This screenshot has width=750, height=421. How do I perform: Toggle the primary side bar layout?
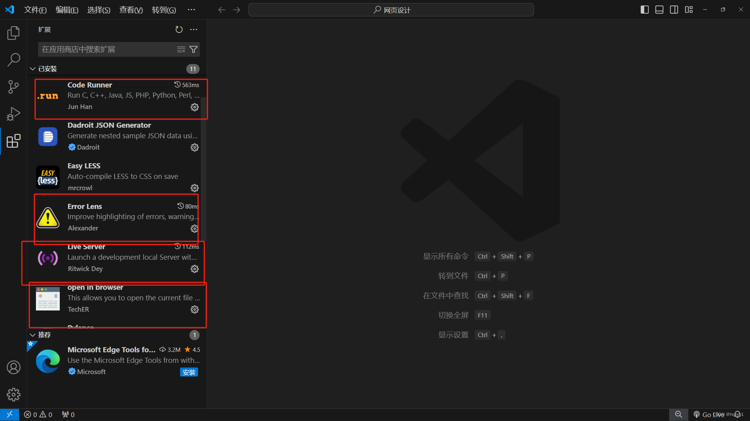coord(645,10)
